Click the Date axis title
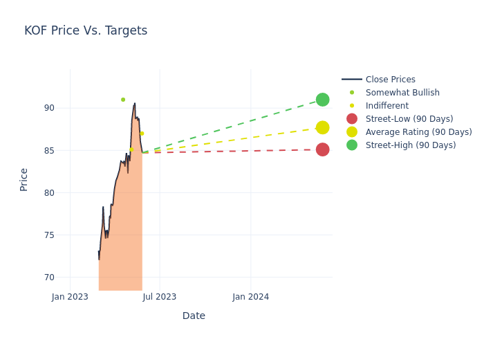The height and width of the screenshot is (346, 484). pyautogui.click(x=194, y=316)
